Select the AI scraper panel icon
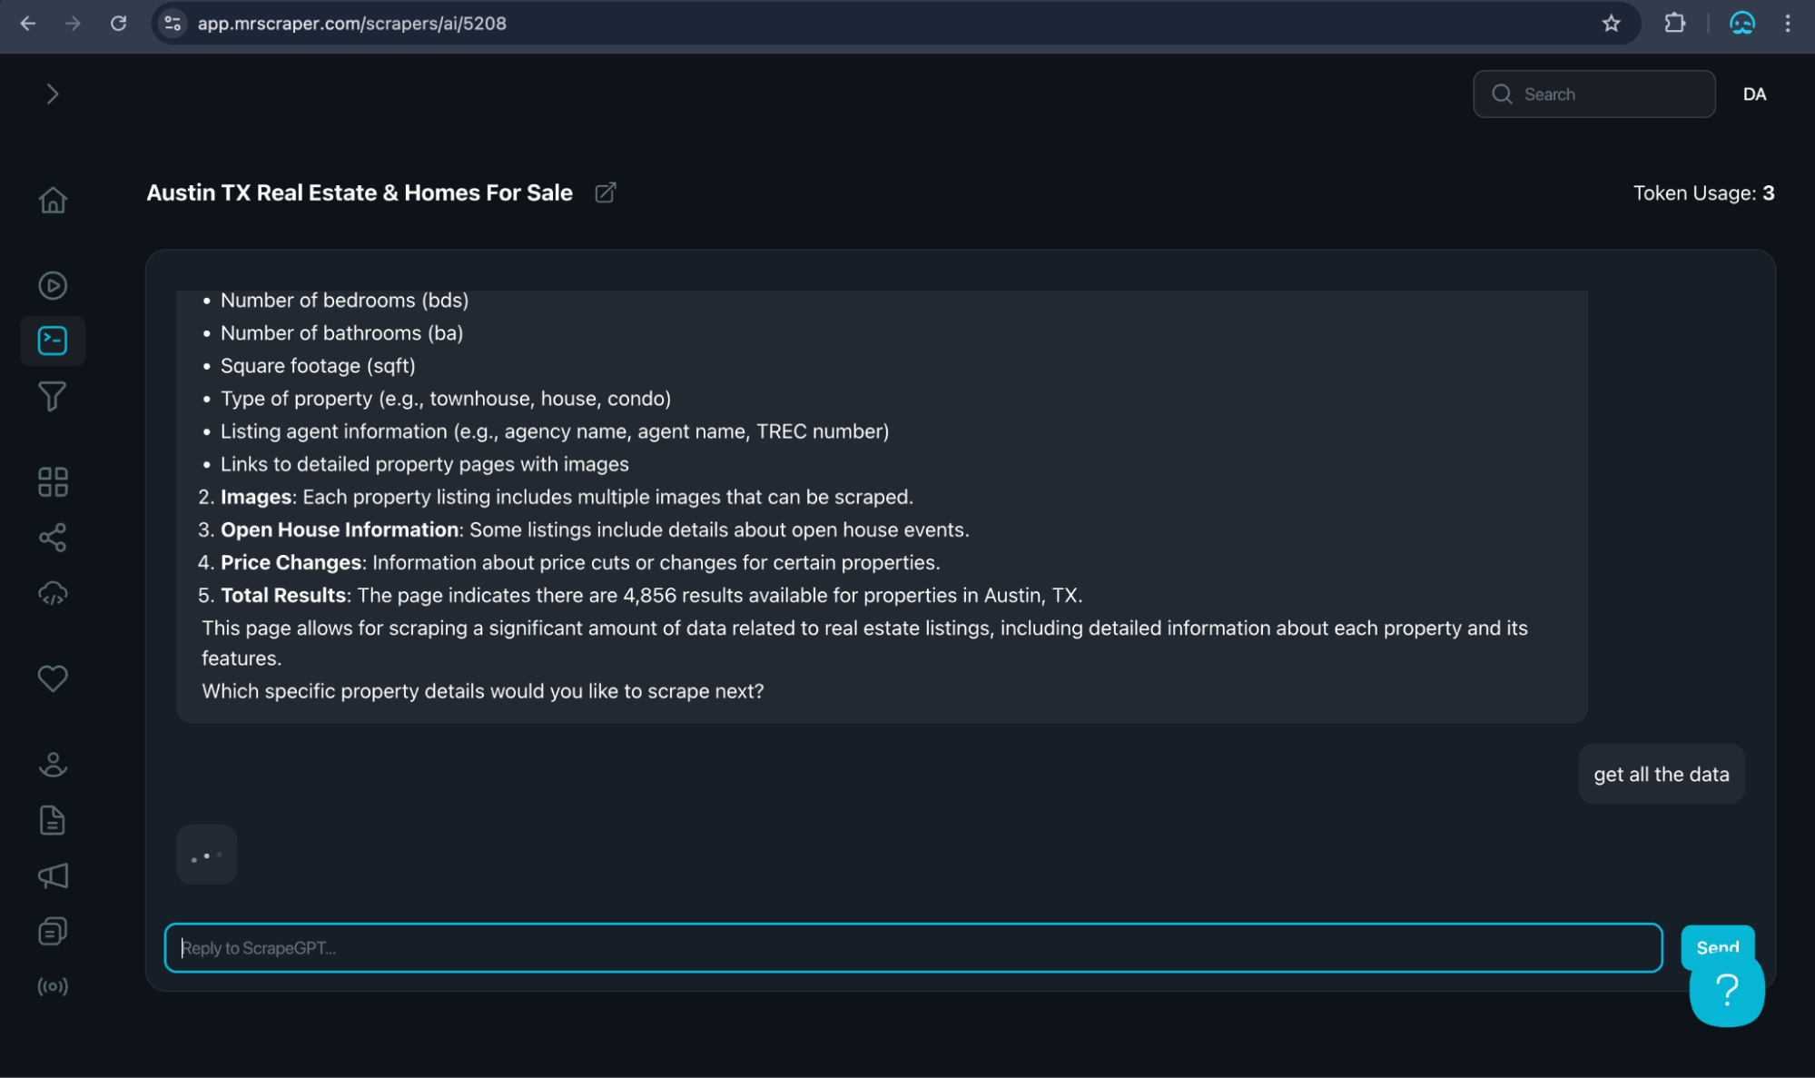 pos(52,340)
